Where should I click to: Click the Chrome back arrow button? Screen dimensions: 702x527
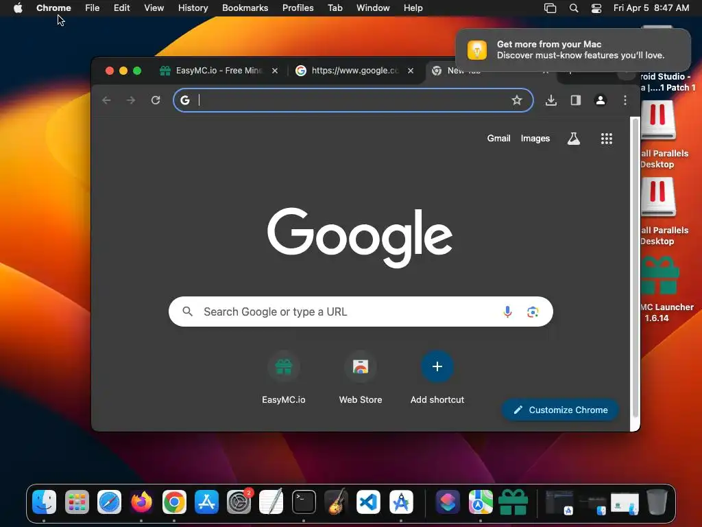(106, 100)
